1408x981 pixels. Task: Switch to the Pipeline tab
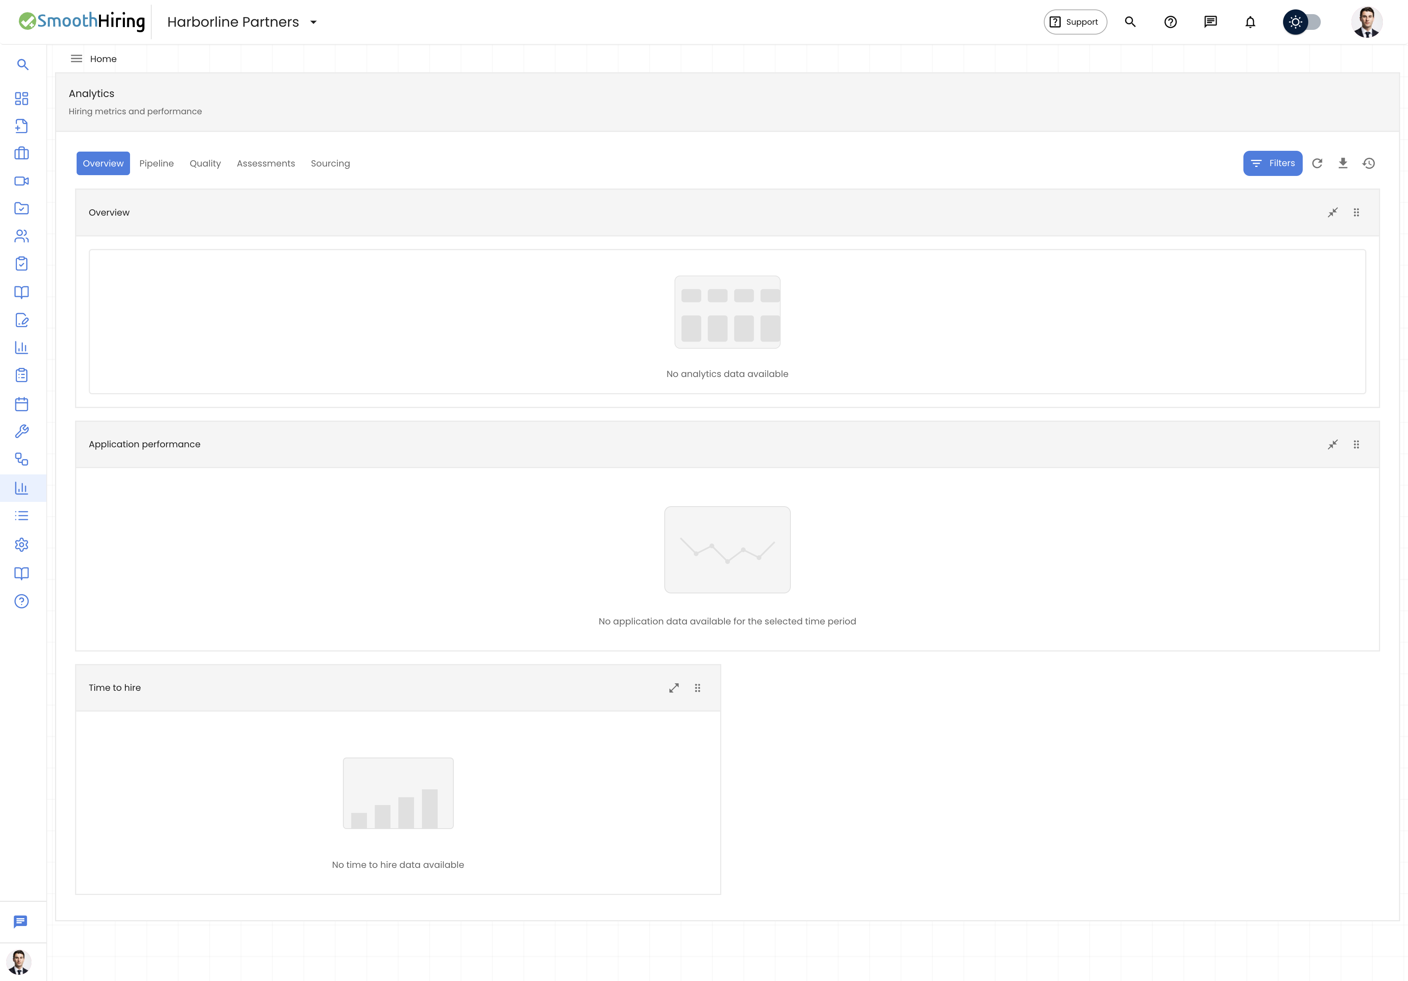[156, 163]
